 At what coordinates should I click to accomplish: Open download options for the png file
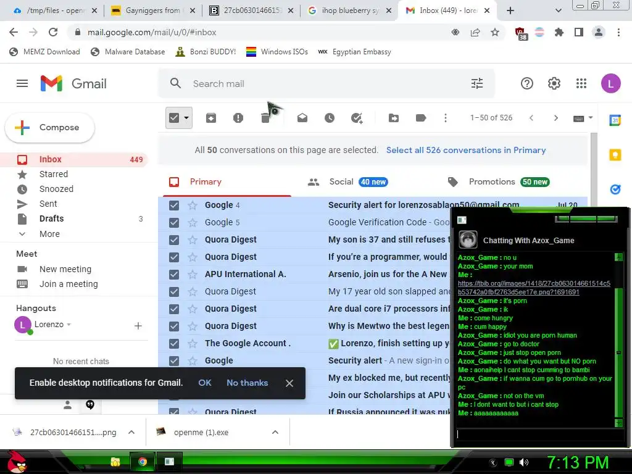tap(131, 432)
